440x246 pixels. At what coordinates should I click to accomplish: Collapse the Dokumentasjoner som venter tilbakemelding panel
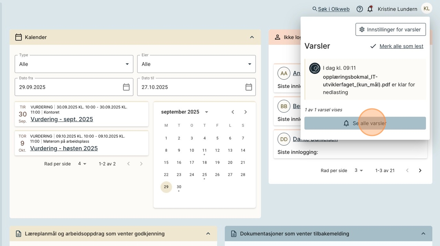click(423, 234)
